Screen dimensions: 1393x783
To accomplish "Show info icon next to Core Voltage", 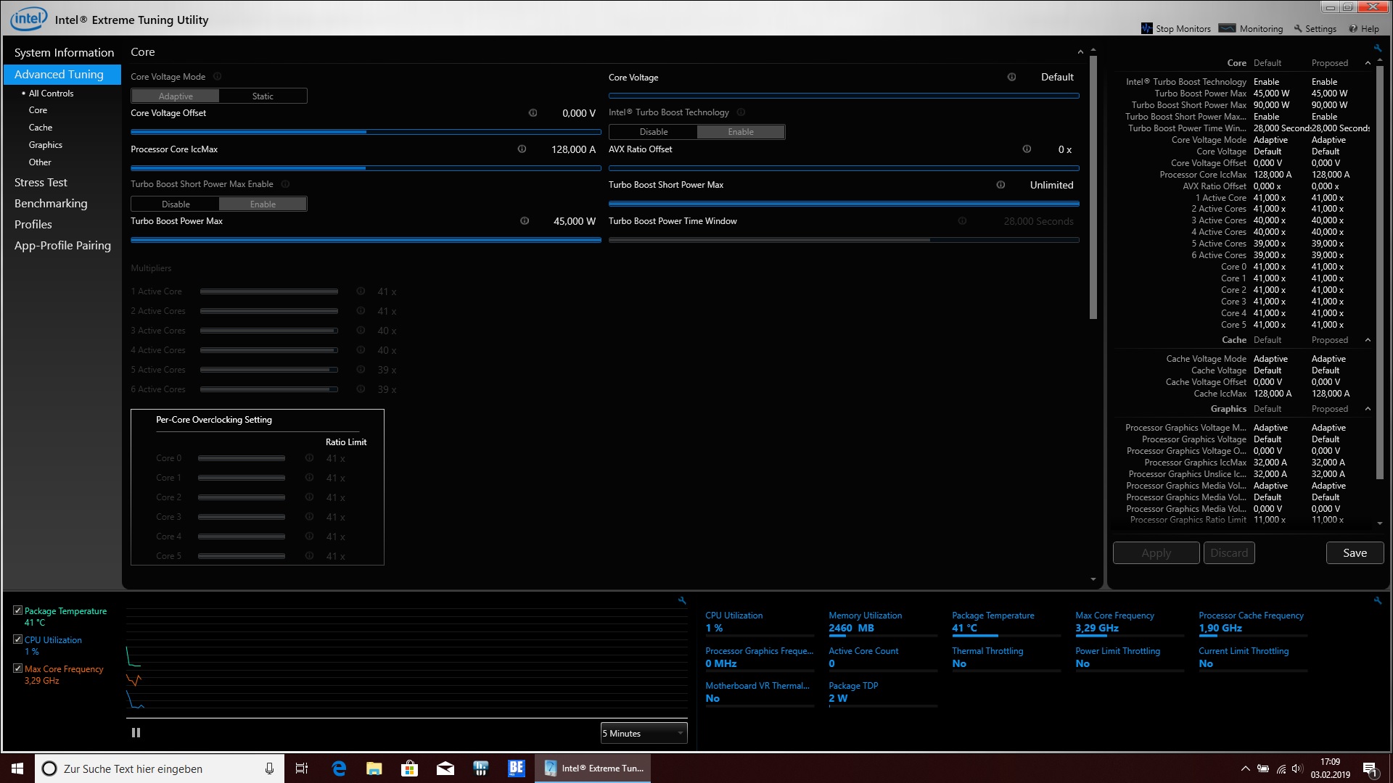I will [x=1011, y=77].
